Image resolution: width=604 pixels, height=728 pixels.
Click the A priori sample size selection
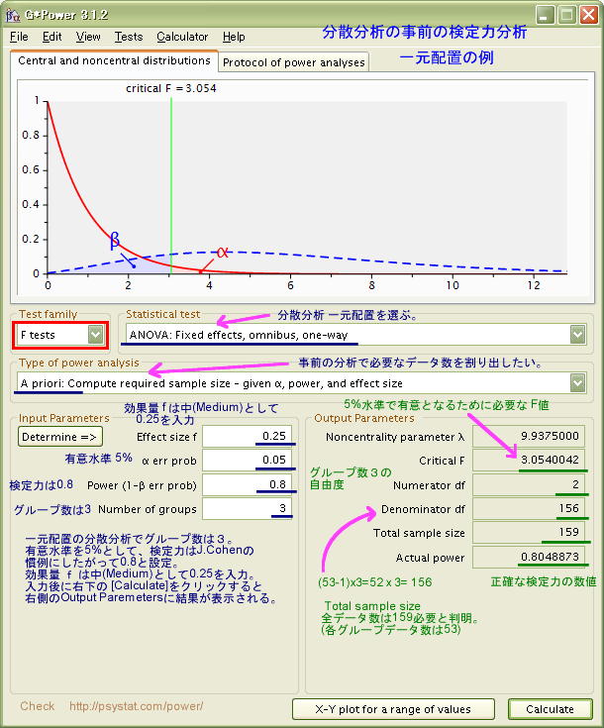tap(211, 383)
